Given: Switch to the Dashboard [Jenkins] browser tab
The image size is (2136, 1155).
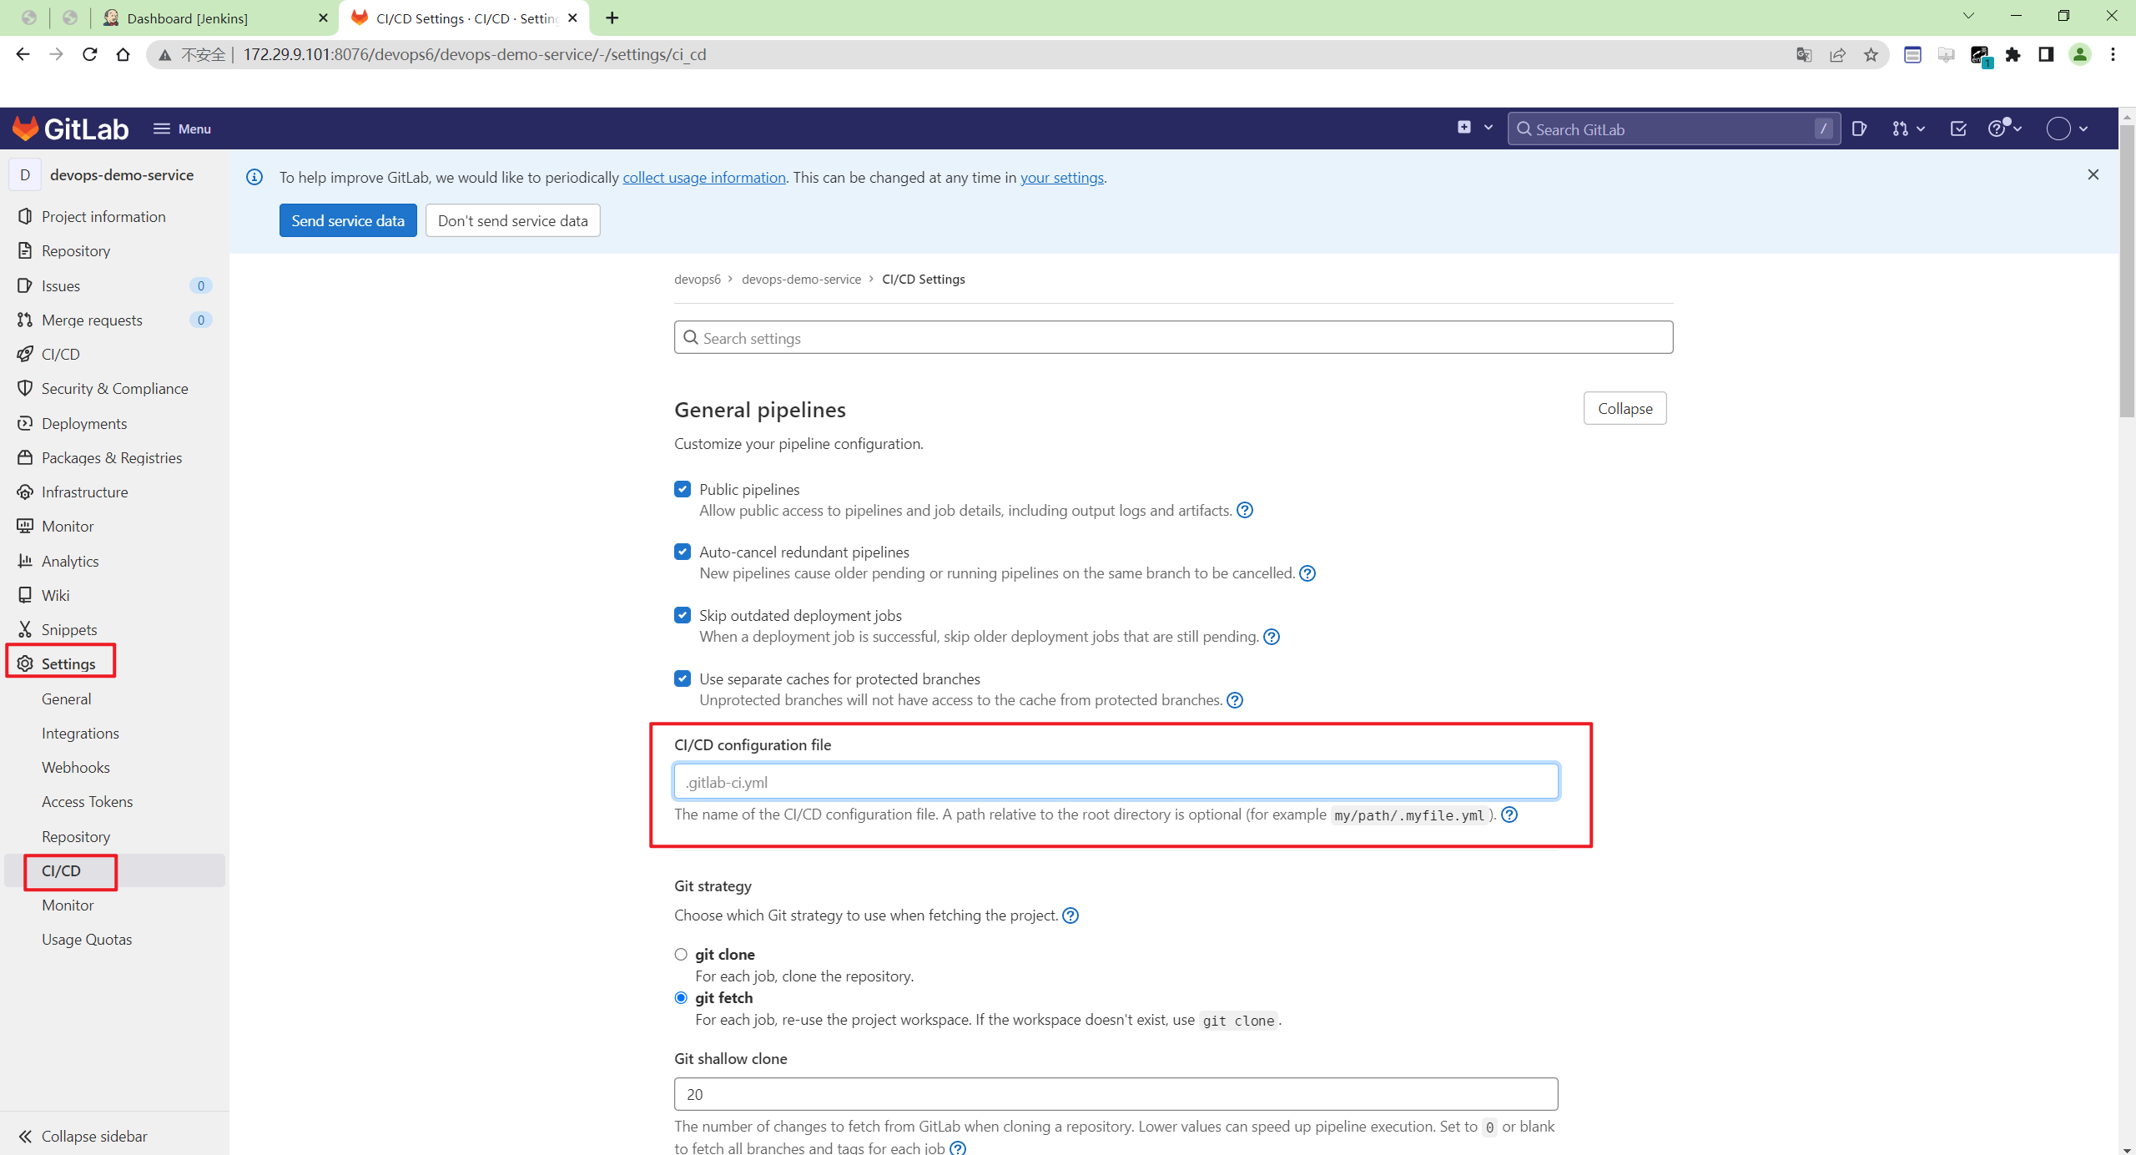Looking at the screenshot, I should (188, 18).
